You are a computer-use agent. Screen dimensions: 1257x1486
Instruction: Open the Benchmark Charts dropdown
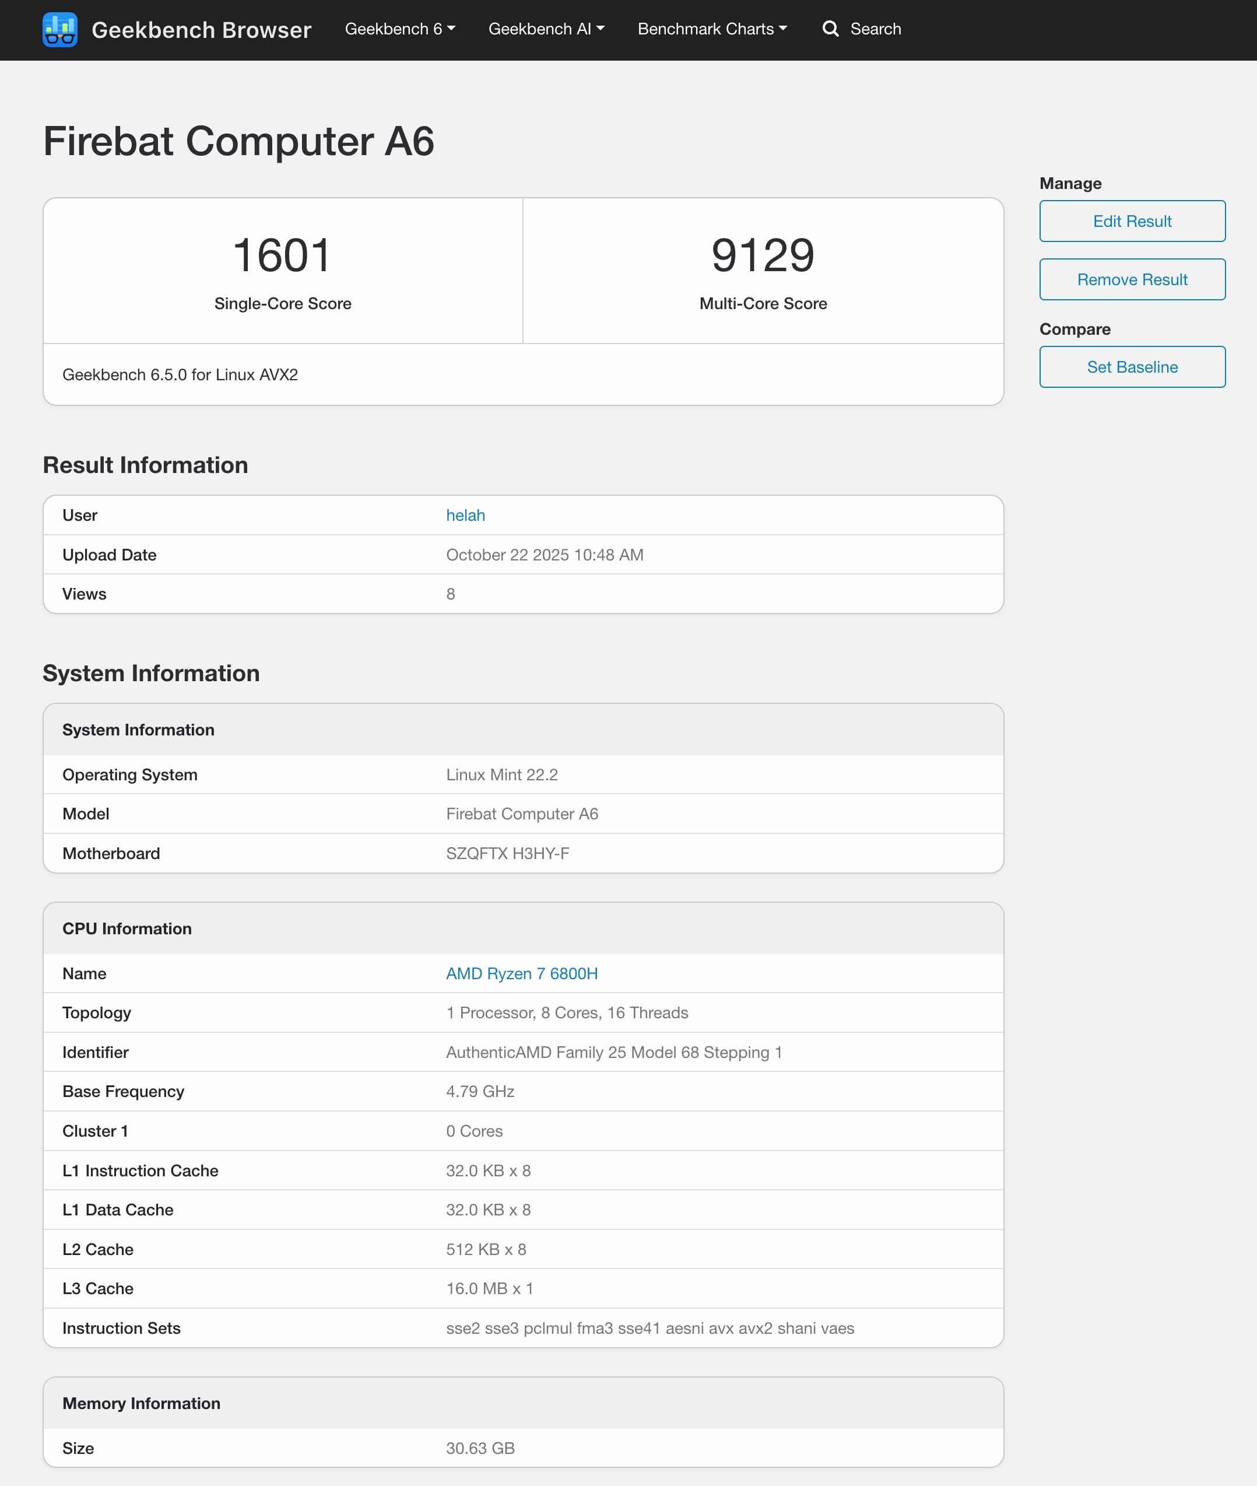pos(712,29)
